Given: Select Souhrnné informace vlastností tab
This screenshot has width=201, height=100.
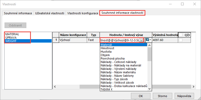Looking at the screenshot, I should tap(122, 13).
